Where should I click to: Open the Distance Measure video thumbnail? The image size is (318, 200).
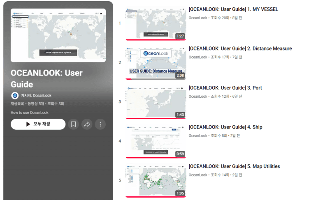click(156, 63)
